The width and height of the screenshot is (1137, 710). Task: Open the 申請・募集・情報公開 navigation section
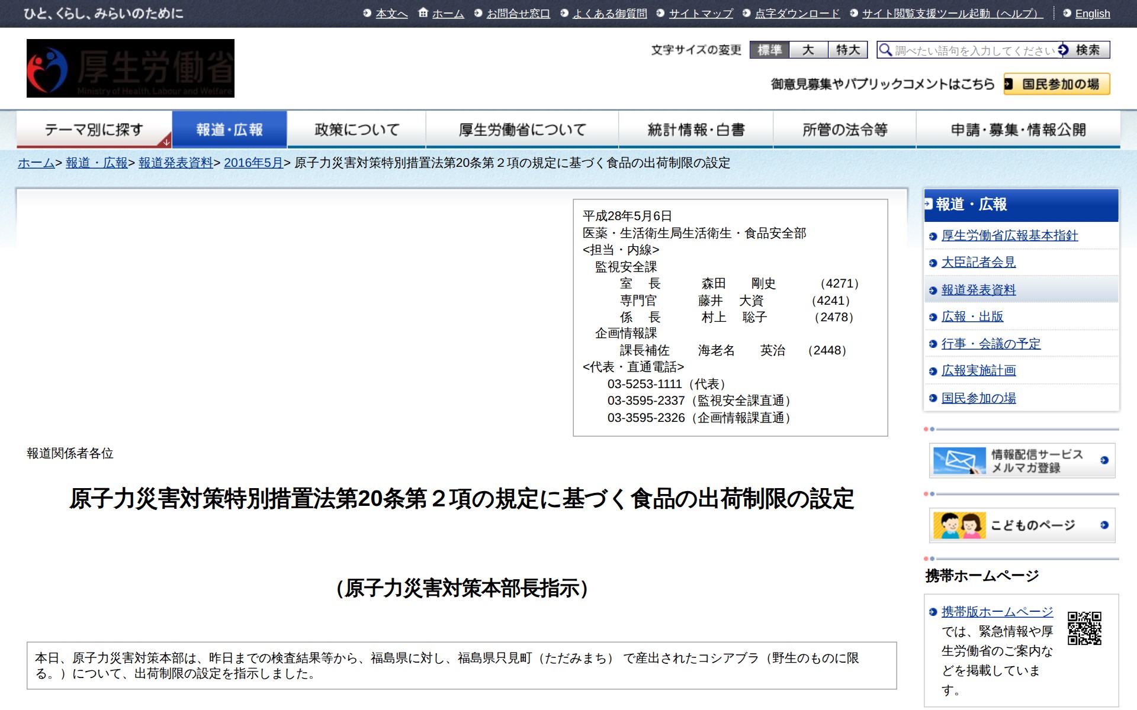click(x=1019, y=129)
